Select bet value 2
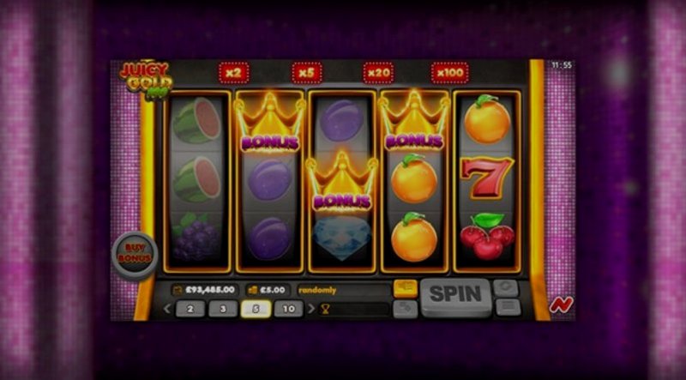Viewport: 686px width, 380px height. pos(190,309)
